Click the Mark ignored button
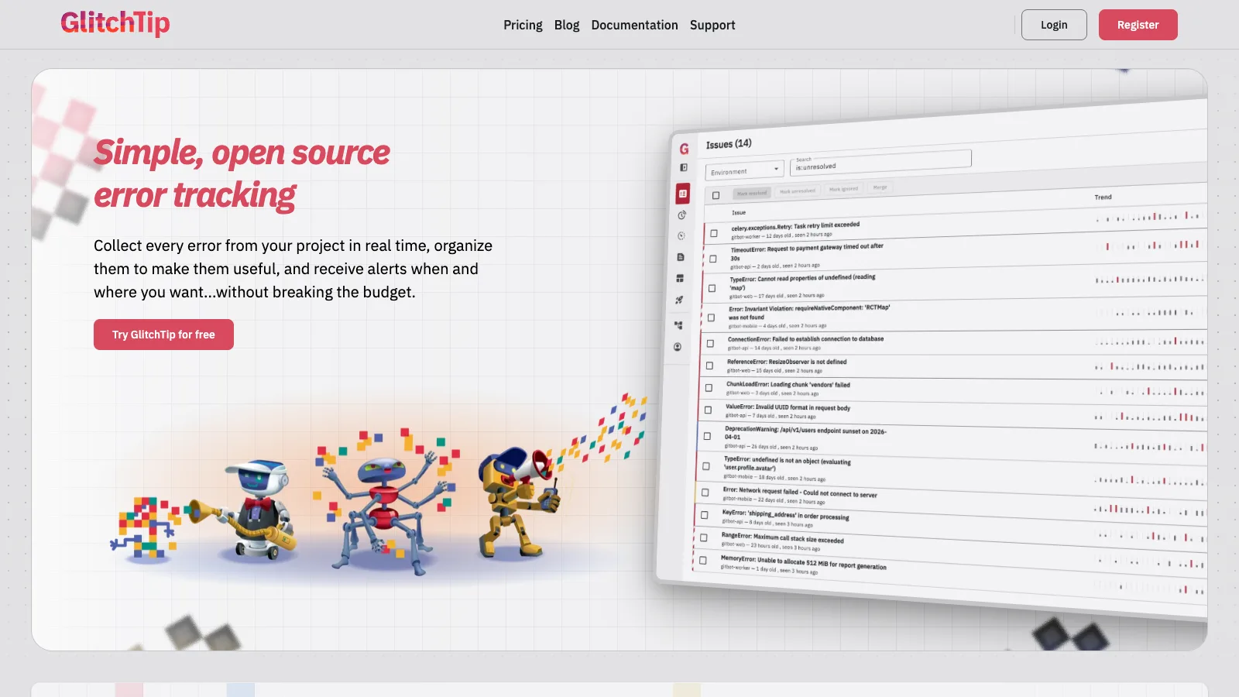 point(843,188)
